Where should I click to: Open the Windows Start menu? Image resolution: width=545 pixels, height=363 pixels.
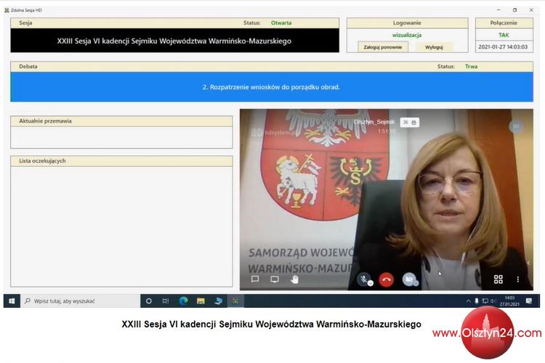pos(12,301)
